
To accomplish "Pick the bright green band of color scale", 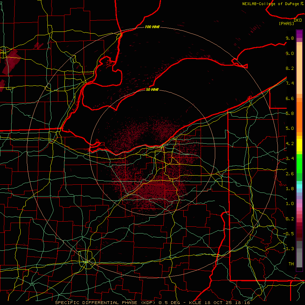I will click(x=299, y=163).
